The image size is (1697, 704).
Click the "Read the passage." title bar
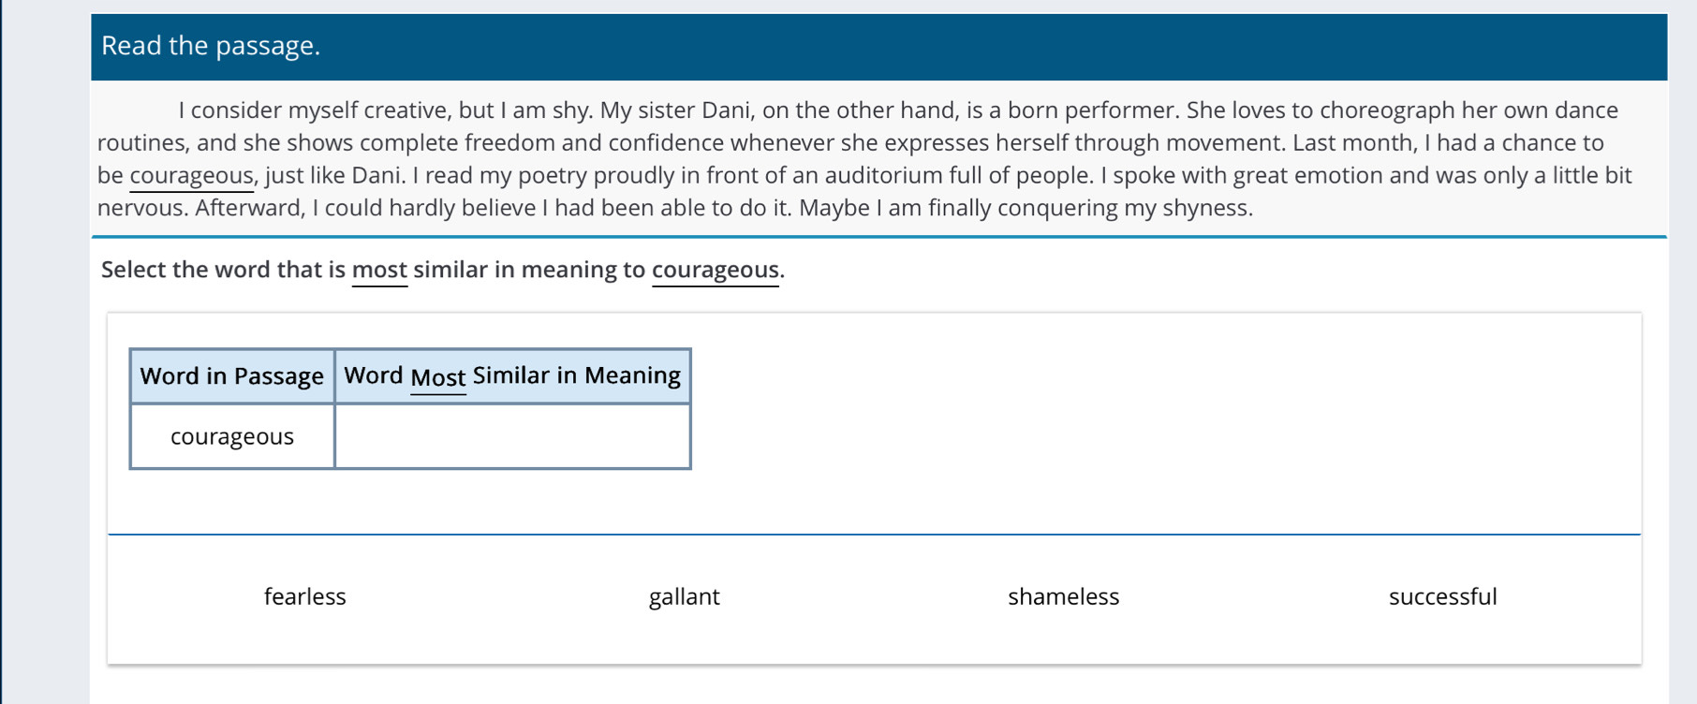pyautogui.click(x=878, y=46)
